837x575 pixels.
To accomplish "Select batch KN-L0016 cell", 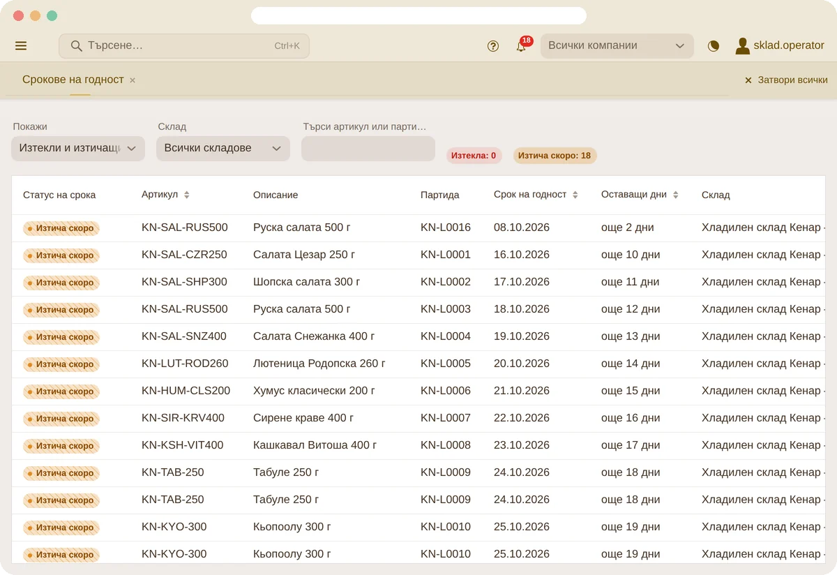I will 446,227.
